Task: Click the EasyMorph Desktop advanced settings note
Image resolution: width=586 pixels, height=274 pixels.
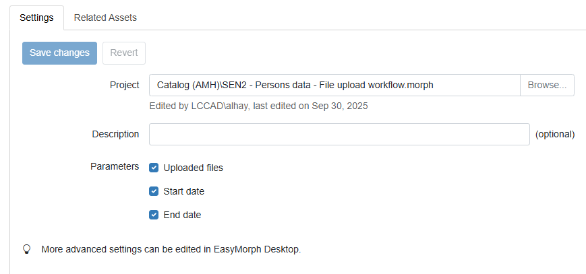Action: click(171, 249)
